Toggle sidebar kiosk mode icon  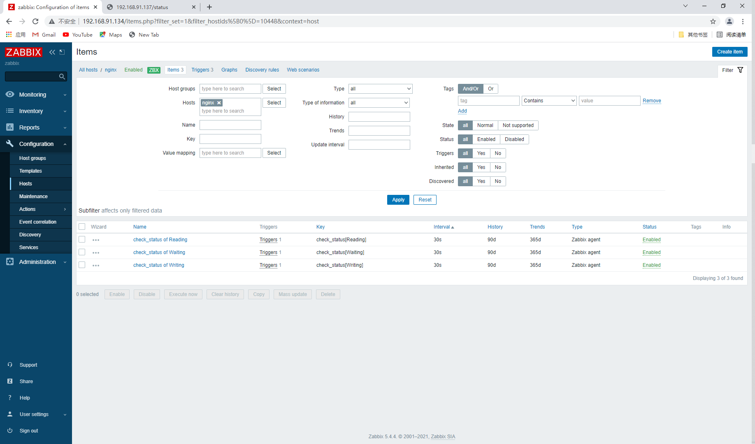[x=62, y=52]
